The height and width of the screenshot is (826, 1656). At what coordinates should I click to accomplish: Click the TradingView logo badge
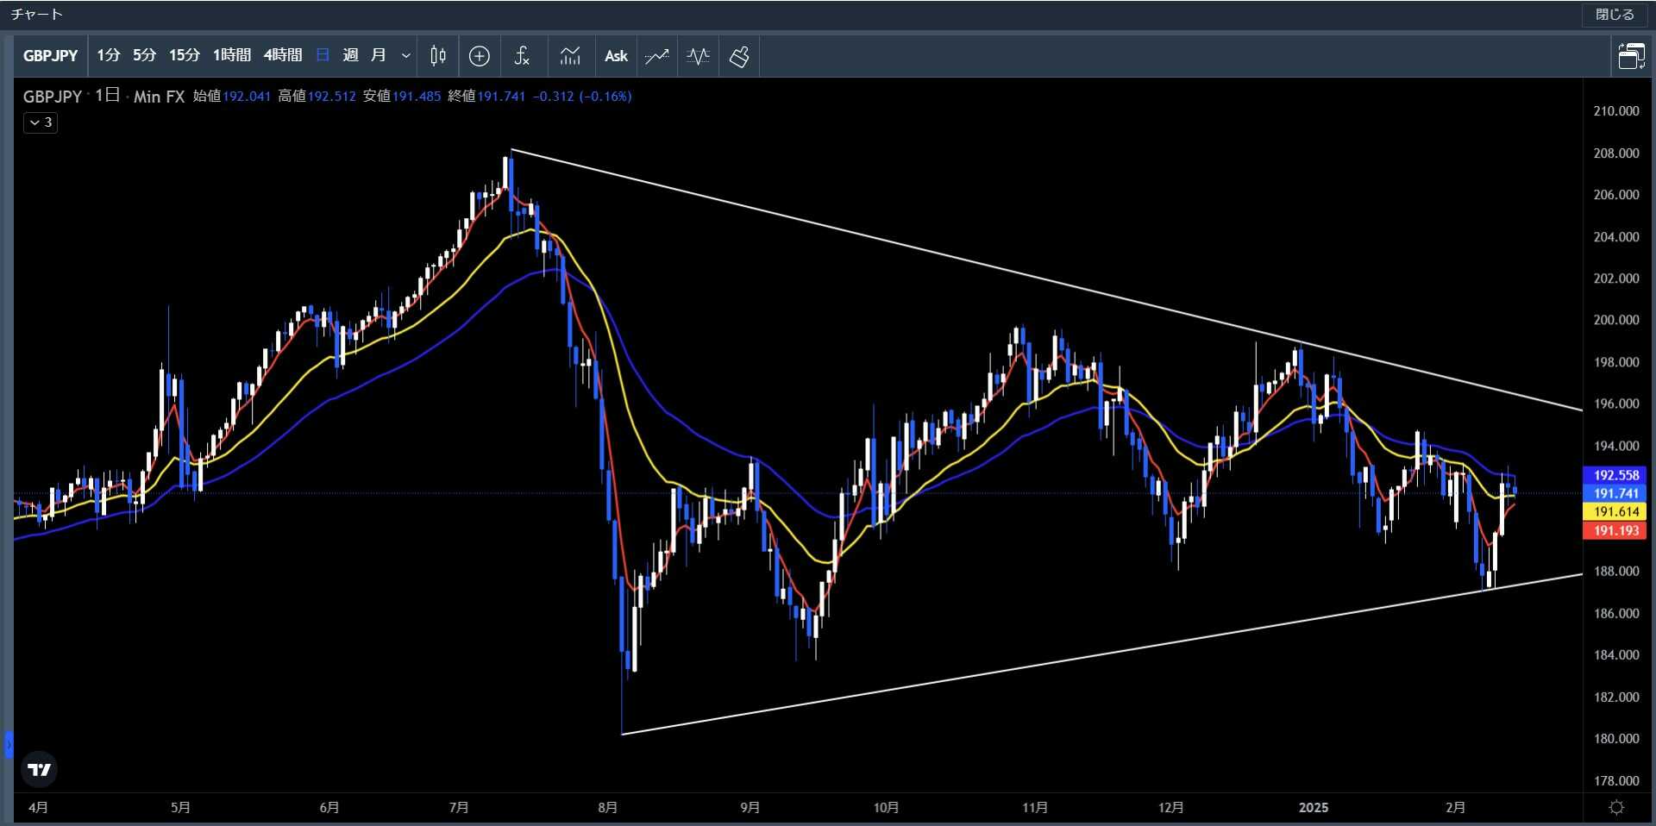click(40, 769)
